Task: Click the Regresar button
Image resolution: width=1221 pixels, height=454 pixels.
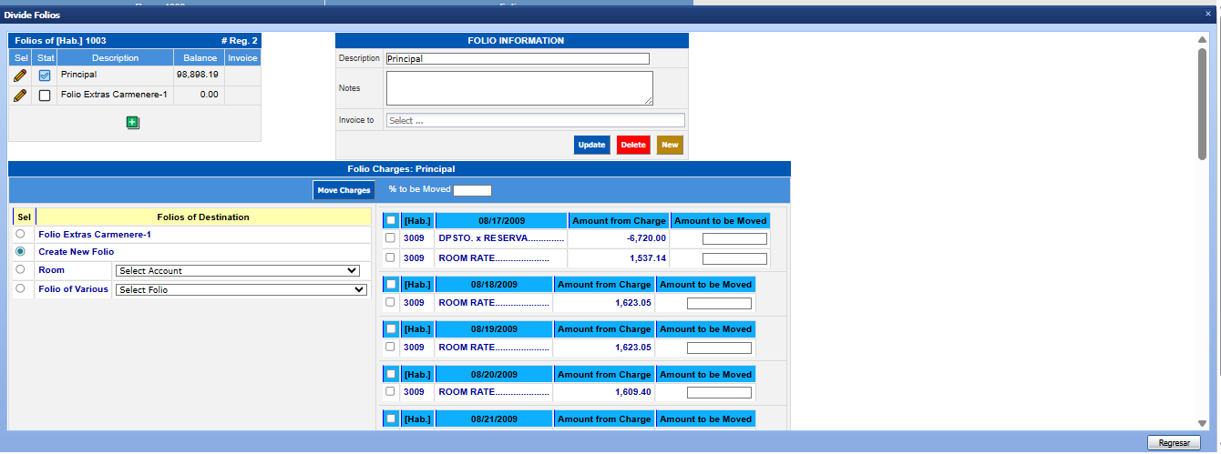Action: pos(1174,443)
